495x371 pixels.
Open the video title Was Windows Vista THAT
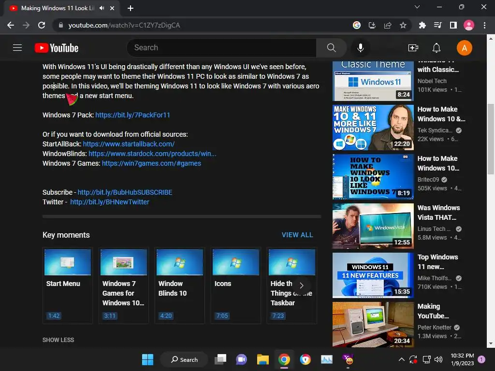pyautogui.click(x=438, y=213)
